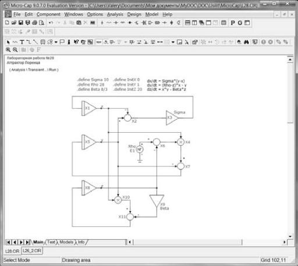Save the circuit with the floppy icon

pyautogui.click(x=20, y=23)
